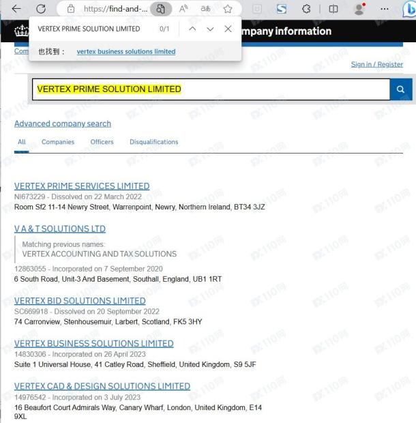Select the All results tab
The height and width of the screenshot is (423, 416).
tap(22, 142)
